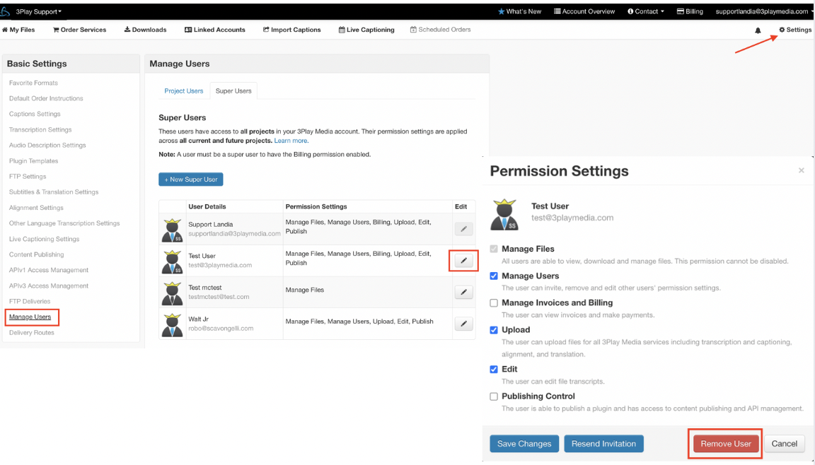Open Import Captions
The height and width of the screenshot is (465, 815).
point(291,30)
